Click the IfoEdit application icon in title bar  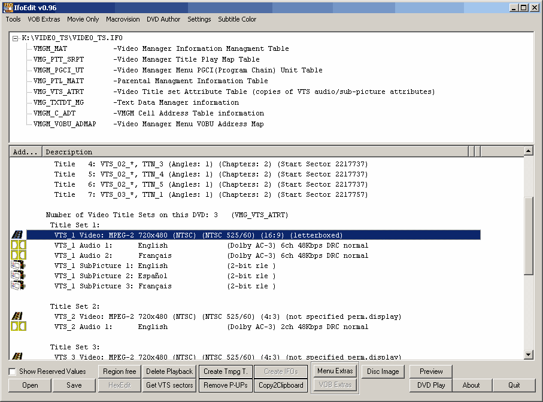[8, 7]
